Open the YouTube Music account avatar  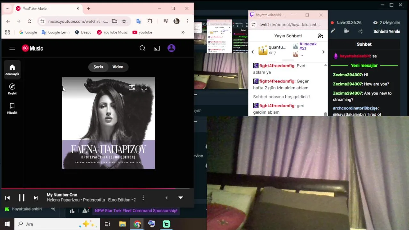pos(172,48)
